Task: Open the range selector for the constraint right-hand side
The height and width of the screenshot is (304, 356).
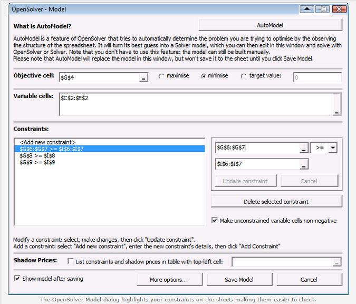Action: click(304, 164)
